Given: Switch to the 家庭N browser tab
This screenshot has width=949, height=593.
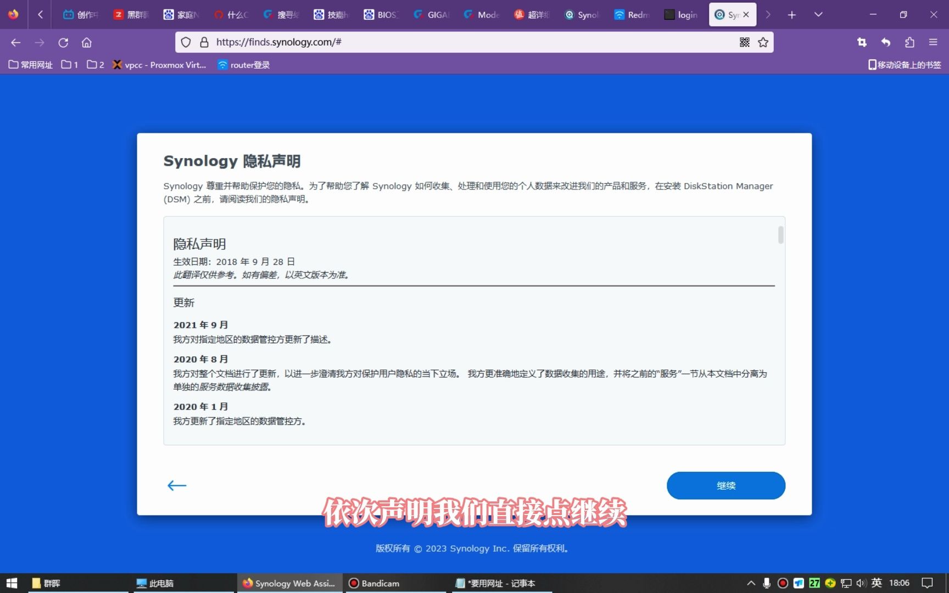Looking at the screenshot, I should [x=181, y=15].
